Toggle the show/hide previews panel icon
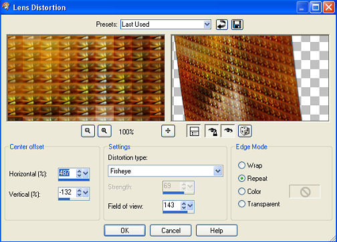This screenshot has width=337, height=242. (x=193, y=131)
